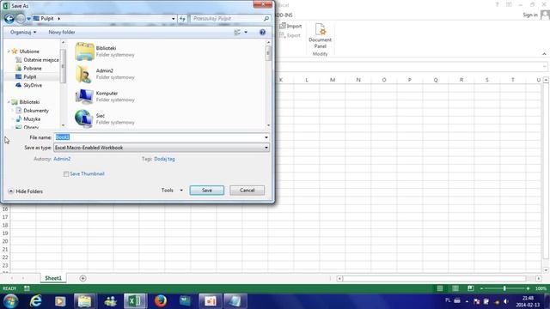
Task: Edit the Admin2 author link
Action: [62, 159]
